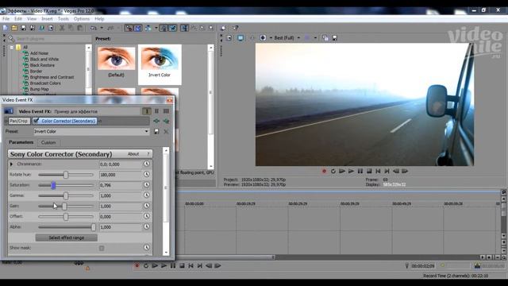Animate the Chrominance clock icon

pyautogui.click(x=146, y=164)
